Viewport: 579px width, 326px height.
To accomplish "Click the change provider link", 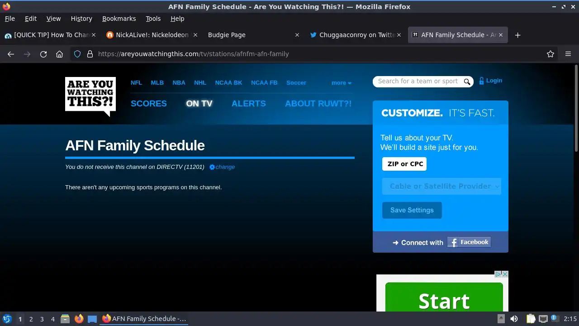I will pos(225,167).
